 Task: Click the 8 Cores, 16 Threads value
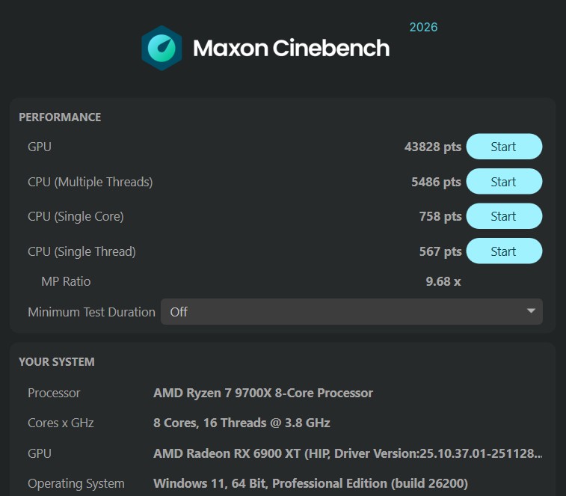[242, 423]
